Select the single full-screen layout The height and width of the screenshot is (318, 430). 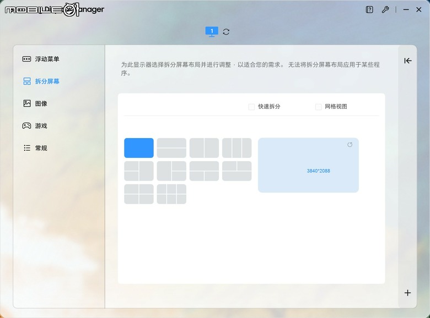click(139, 148)
